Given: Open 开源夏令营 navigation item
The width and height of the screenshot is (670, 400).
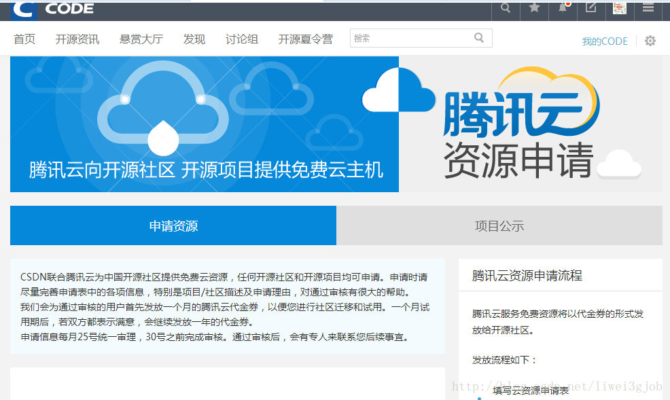Looking at the screenshot, I should pyautogui.click(x=306, y=39).
